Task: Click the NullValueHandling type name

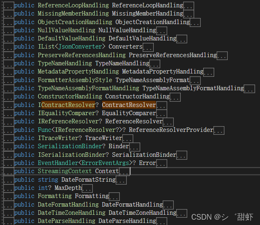Action: click(67, 30)
